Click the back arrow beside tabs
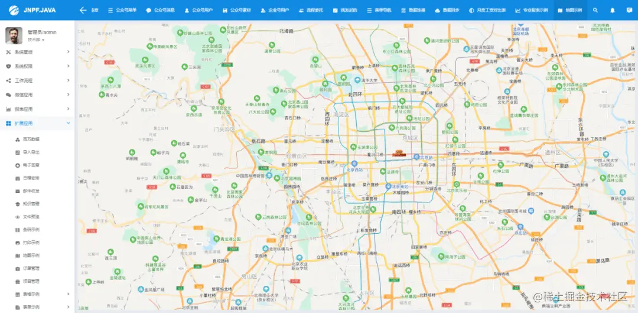 tap(83, 10)
